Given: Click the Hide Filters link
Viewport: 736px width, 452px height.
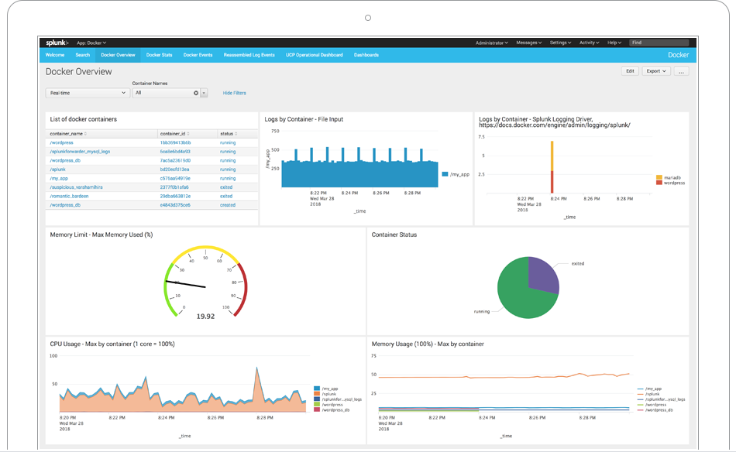Looking at the screenshot, I should coord(234,94).
